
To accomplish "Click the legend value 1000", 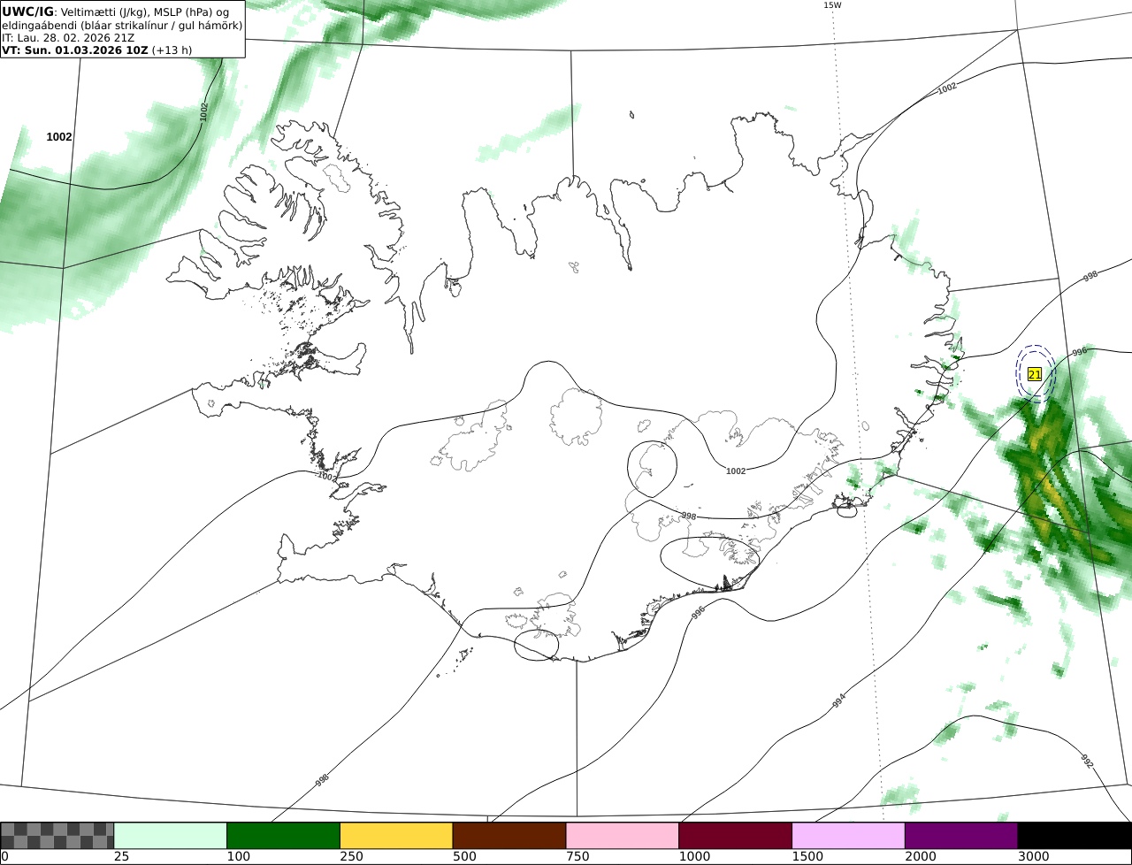I will (693, 857).
